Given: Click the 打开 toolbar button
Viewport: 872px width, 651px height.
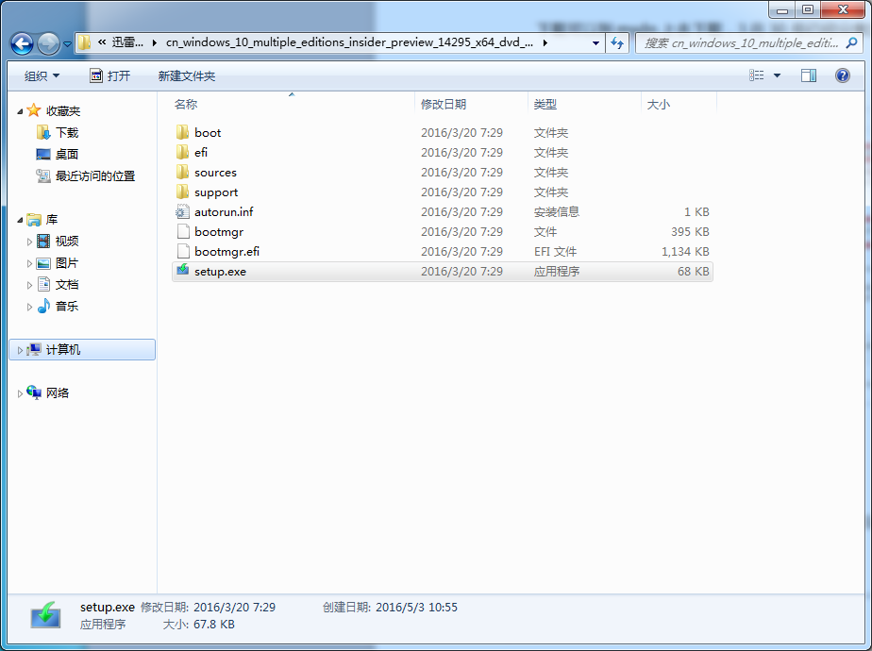Looking at the screenshot, I should [110, 76].
